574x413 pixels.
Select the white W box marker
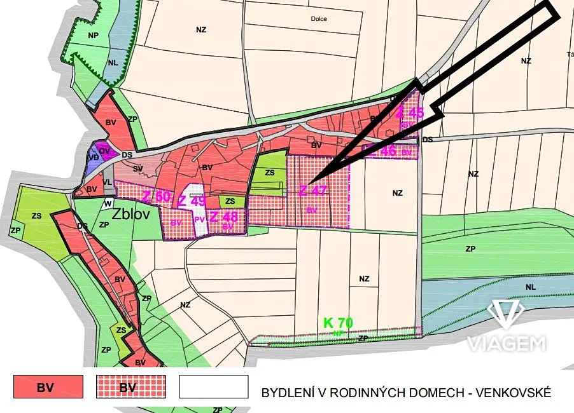[108, 204]
